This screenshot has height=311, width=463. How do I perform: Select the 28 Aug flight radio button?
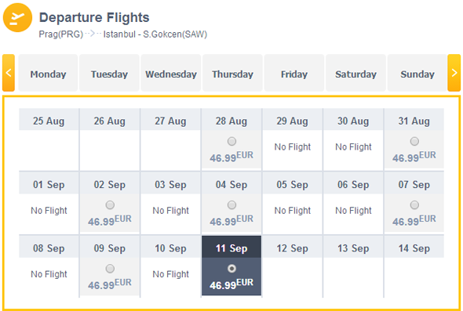231,141
